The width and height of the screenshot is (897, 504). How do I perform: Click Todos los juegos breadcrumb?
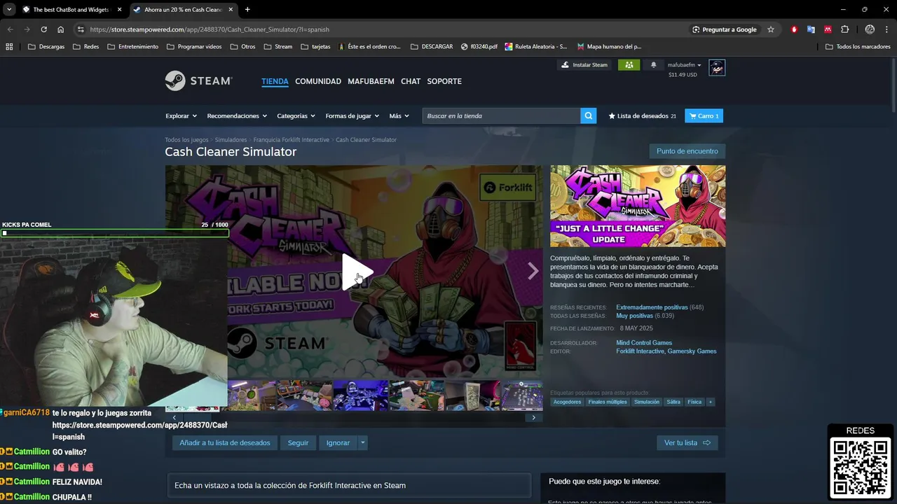click(186, 140)
